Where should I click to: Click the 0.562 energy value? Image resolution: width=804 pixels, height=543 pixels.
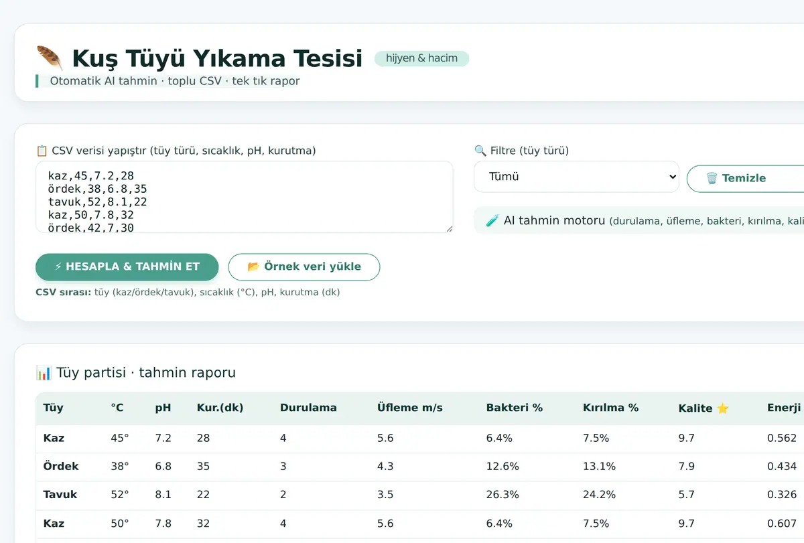coord(782,438)
